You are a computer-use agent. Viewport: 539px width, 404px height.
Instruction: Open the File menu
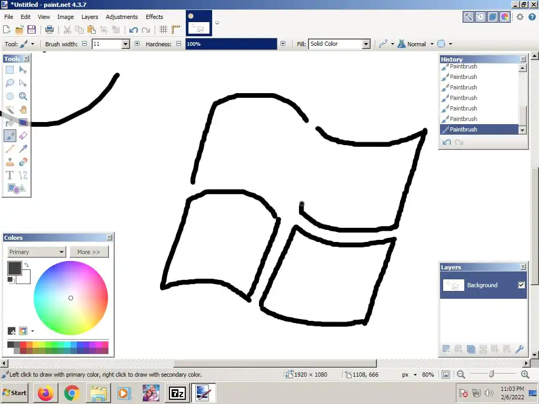[8, 17]
